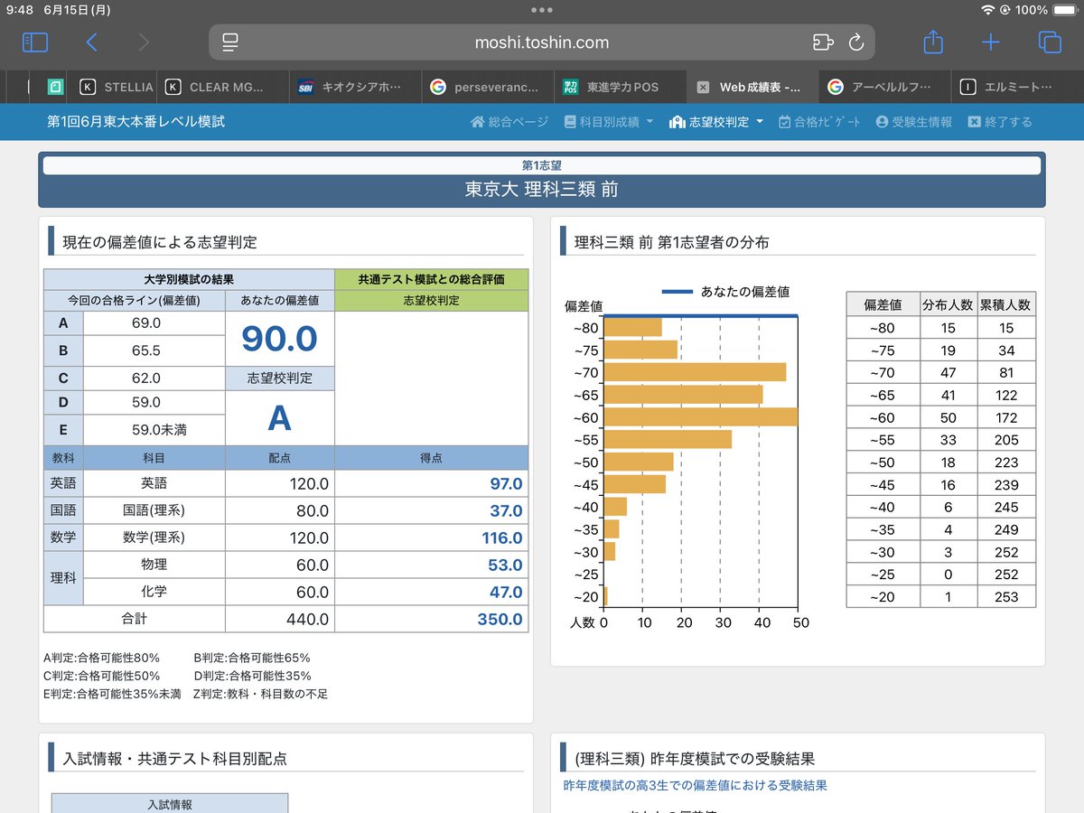Click the extensions icon in address bar

[821, 42]
